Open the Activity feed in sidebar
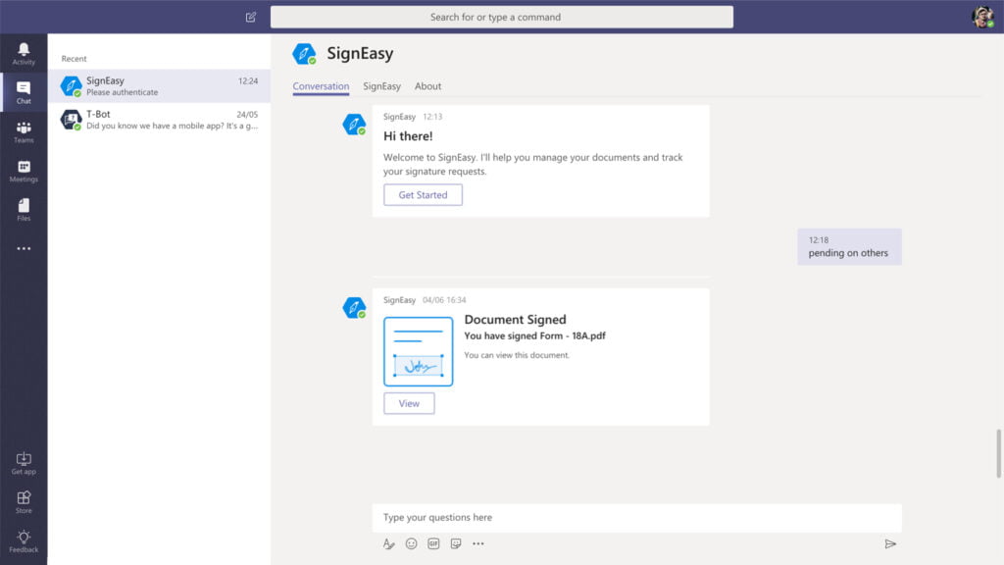1004x565 pixels. (x=24, y=53)
